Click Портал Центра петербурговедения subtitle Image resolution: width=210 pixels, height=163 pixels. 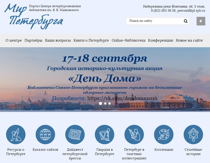pos(55,8)
